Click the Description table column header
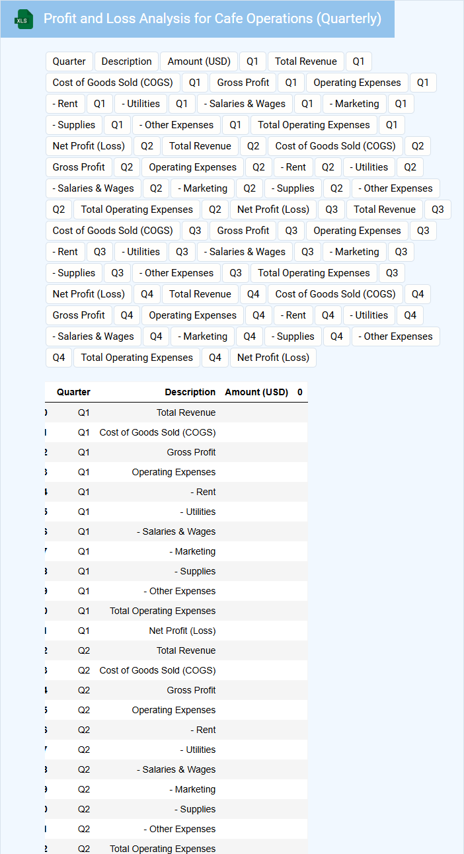 pos(190,392)
